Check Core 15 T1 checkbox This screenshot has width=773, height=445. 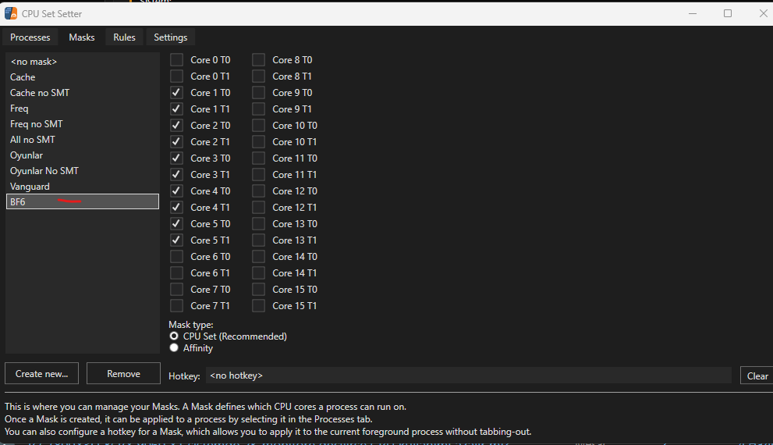point(258,306)
